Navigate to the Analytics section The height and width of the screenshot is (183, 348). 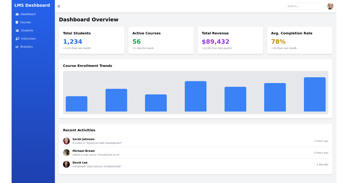pyautogui.click(x=26, y=46)
